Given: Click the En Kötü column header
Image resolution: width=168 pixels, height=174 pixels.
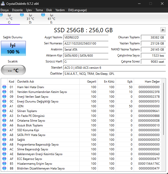Looking at the screenshot, I should pyautogui.click(x=107, y=82).
